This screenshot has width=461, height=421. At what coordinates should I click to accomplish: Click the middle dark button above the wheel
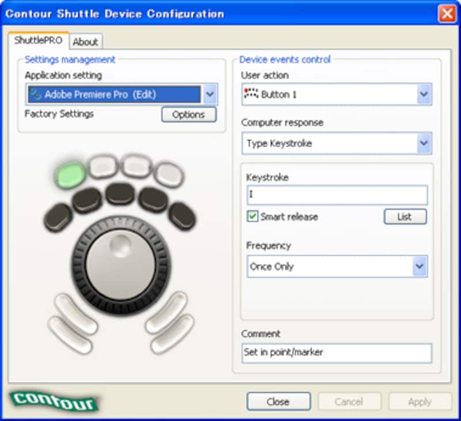click(x=120, y=194)
